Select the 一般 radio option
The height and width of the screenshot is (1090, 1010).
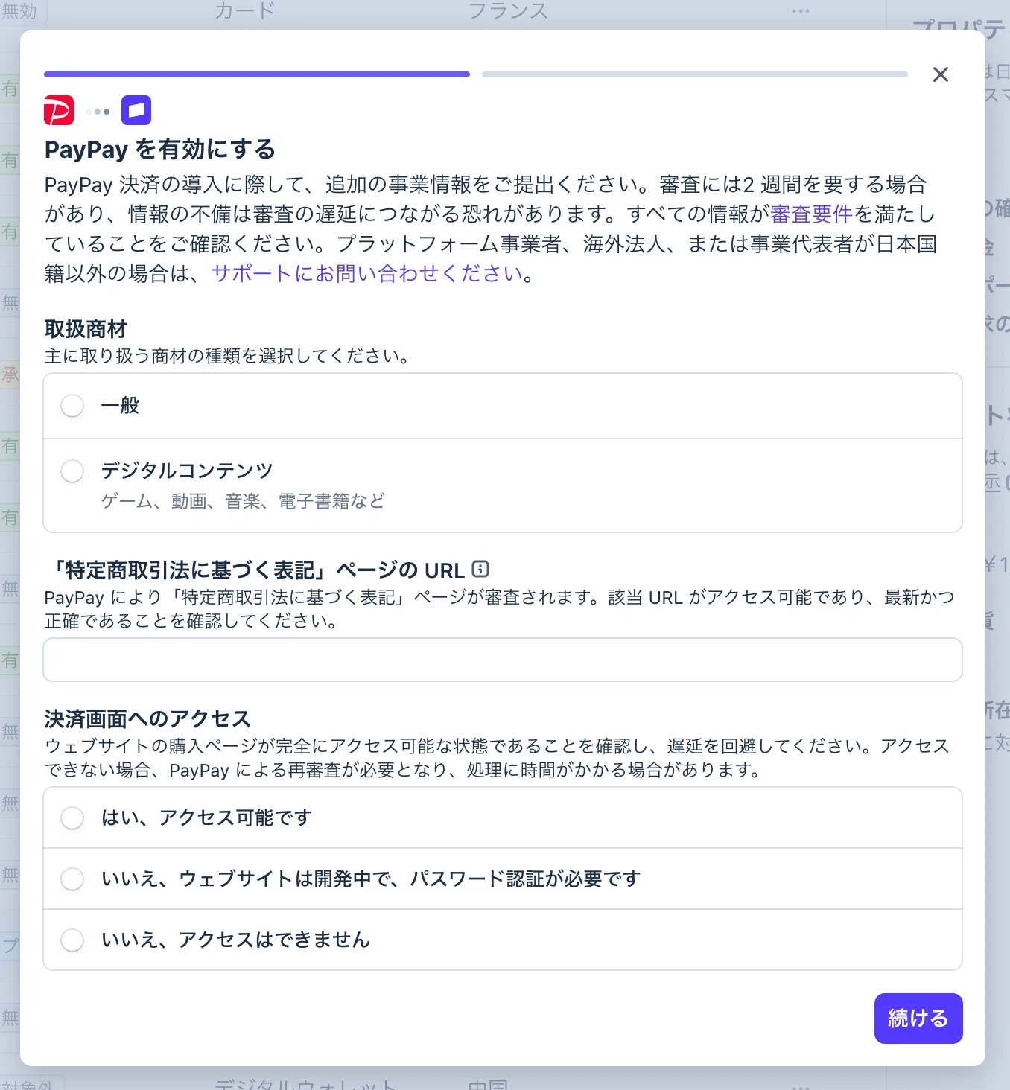coord(72,406)
